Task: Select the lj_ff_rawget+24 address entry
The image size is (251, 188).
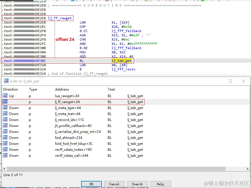Action: [67, 102]
